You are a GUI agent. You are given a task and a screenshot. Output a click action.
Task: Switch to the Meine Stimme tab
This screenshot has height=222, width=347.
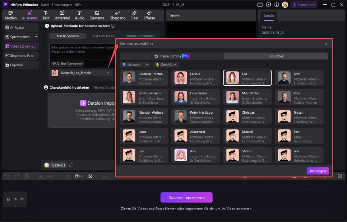click(172, 56)
